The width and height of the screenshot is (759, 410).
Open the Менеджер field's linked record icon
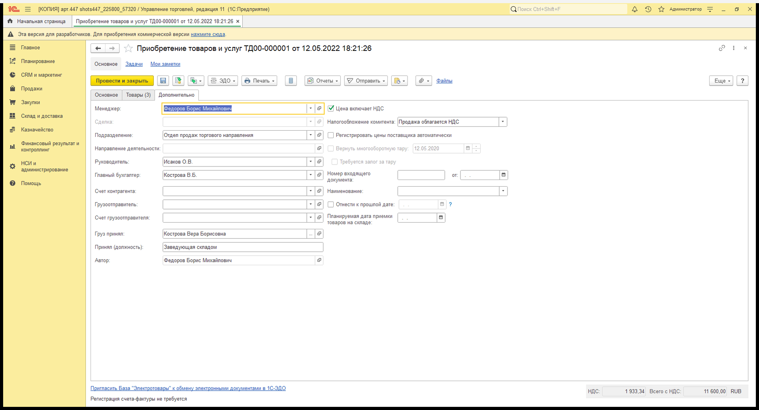point(319,109)
